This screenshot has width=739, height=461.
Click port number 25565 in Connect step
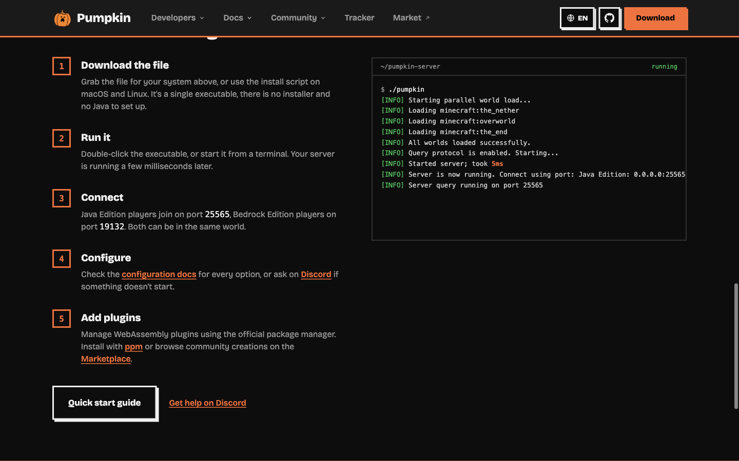coord(217,215)
